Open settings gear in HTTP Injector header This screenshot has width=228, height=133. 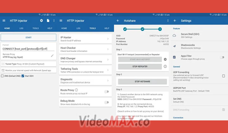point(41,20)
